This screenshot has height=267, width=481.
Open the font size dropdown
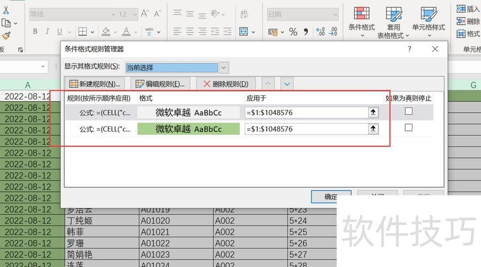coord(140,14)
